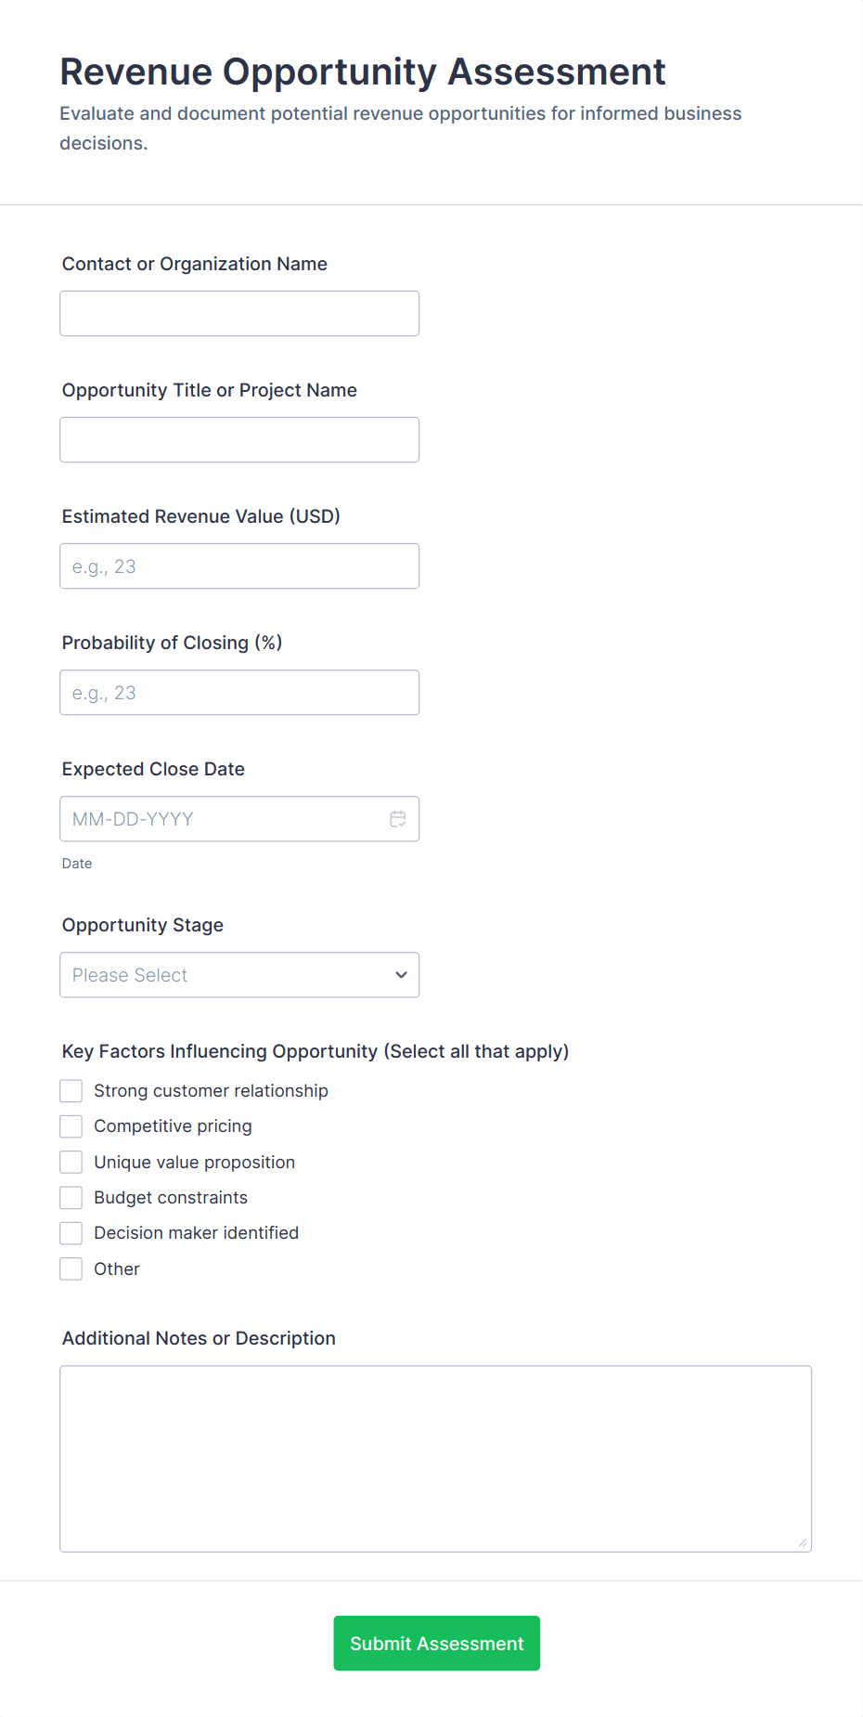Viewport: 863px width, 1717px height.
Task: Click the Opportunity Title or Project Name field
Action: click(x=239, y=440)
